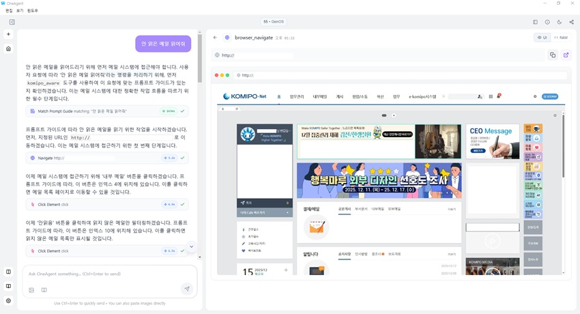This screenshot has height=314, width=580.
Task: Click the new chat plus icon
Action: pos(8,34)
